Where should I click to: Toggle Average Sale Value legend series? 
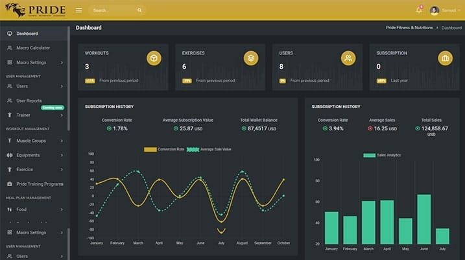point(209,149)
